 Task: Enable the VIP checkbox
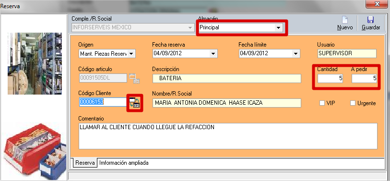(x=322, y=103)
